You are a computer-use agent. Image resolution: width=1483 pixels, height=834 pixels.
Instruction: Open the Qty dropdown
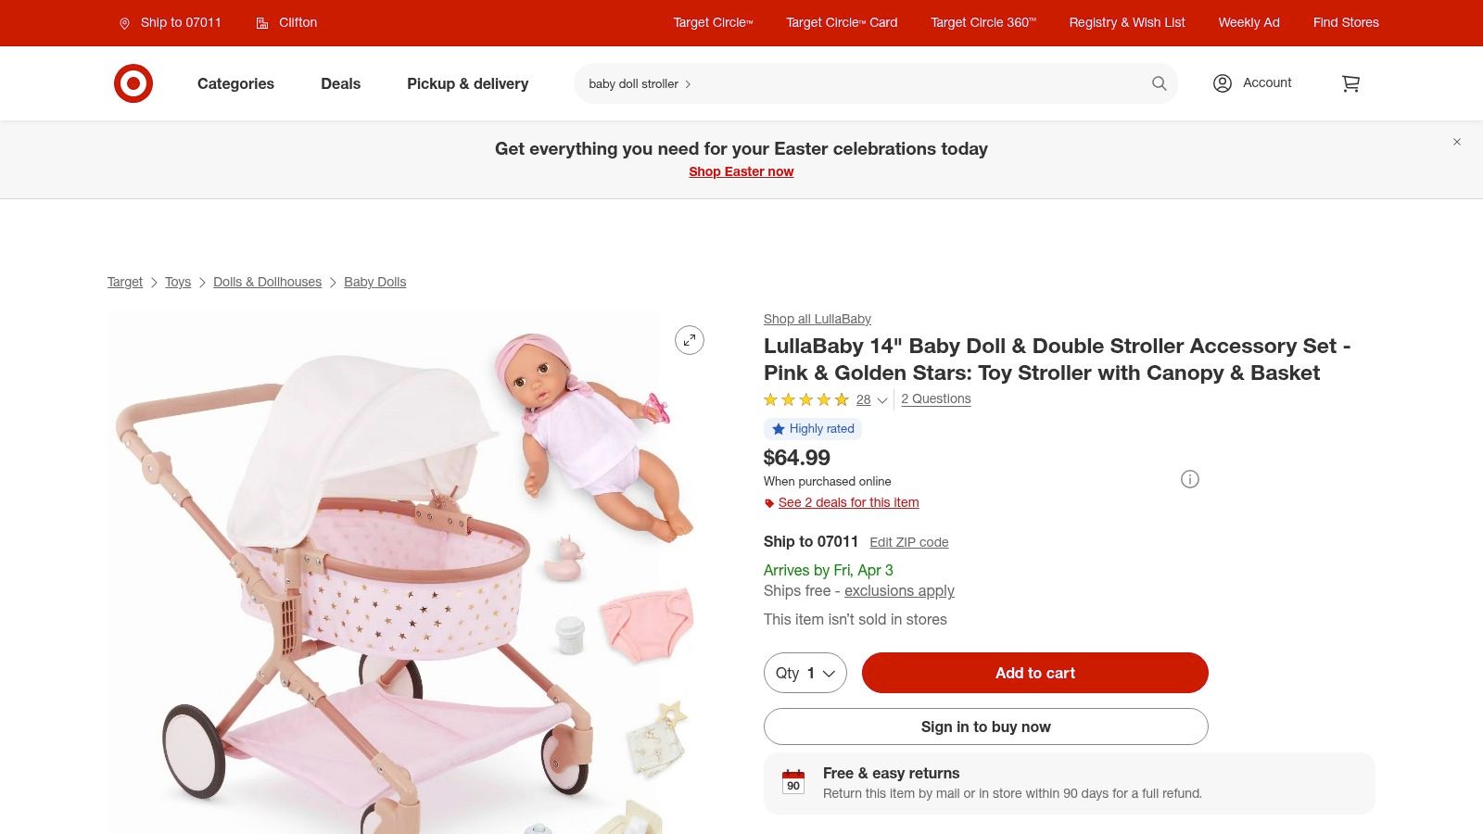click(x=805, y=673)
